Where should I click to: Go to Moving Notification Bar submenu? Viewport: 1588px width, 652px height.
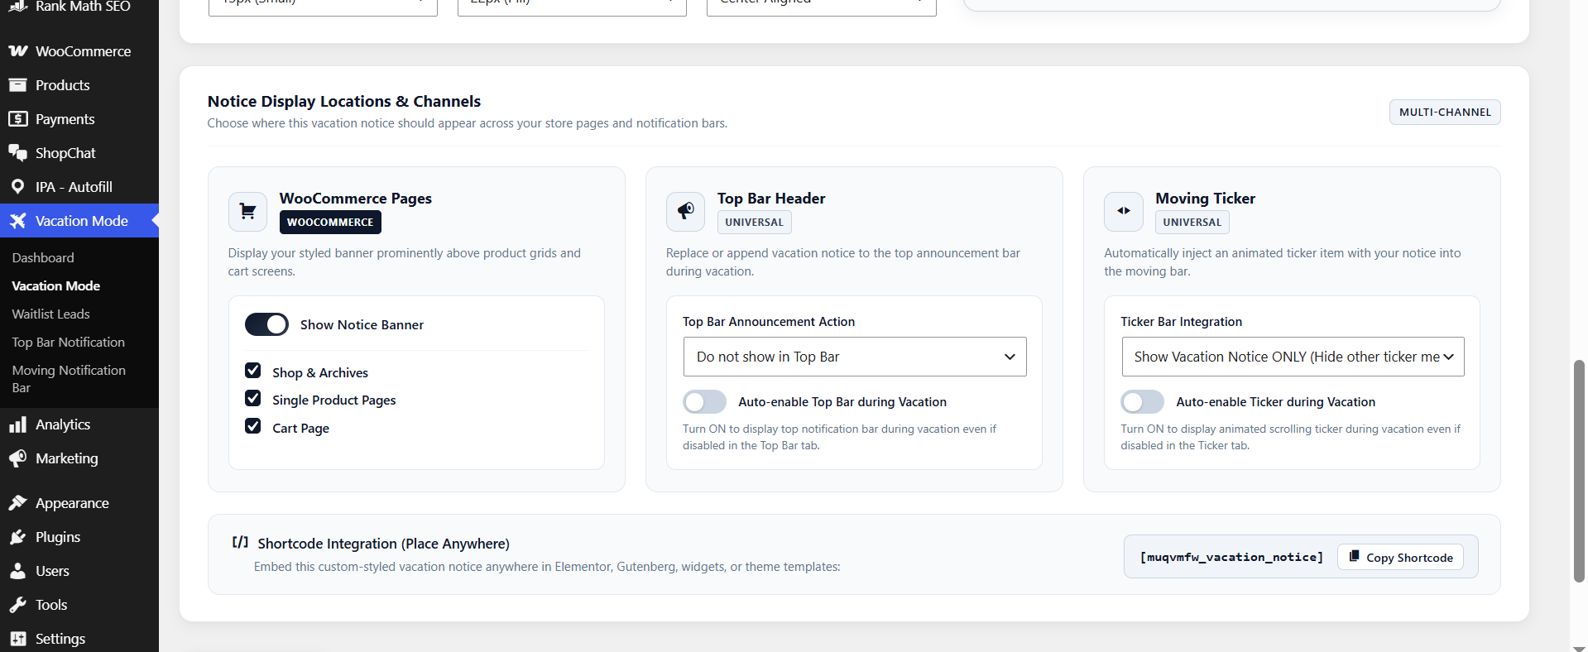click(x=69, y=379)
